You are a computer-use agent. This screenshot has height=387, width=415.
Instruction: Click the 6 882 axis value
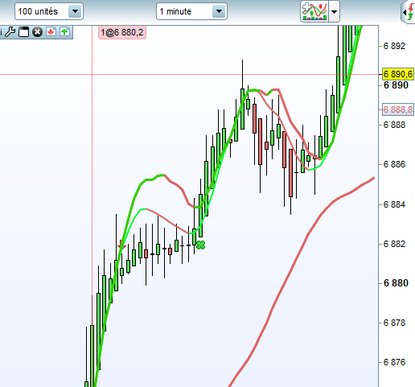[394, 244]
